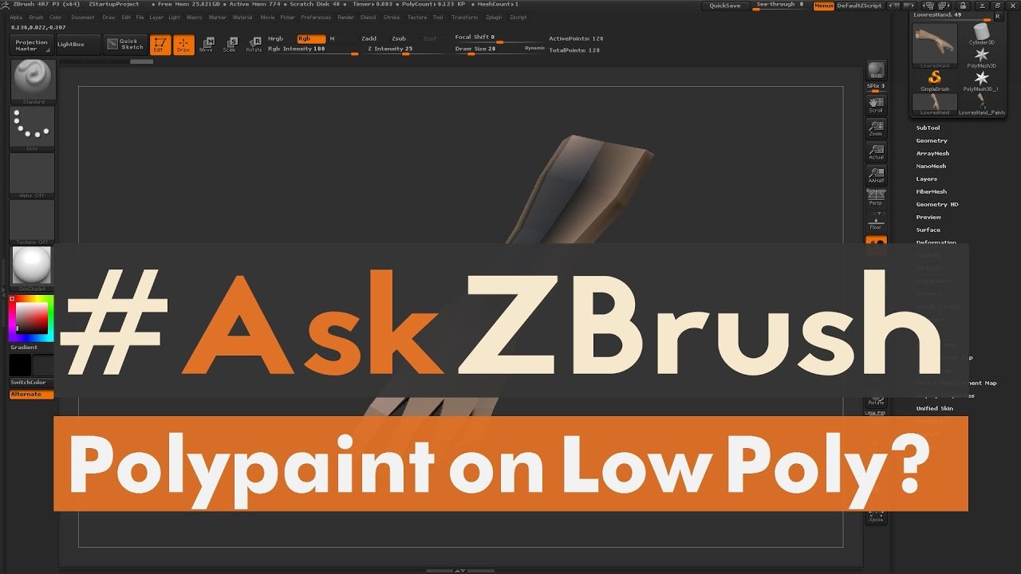Open the Zplugin menu
1021x574 pixels.
(495, 17)
